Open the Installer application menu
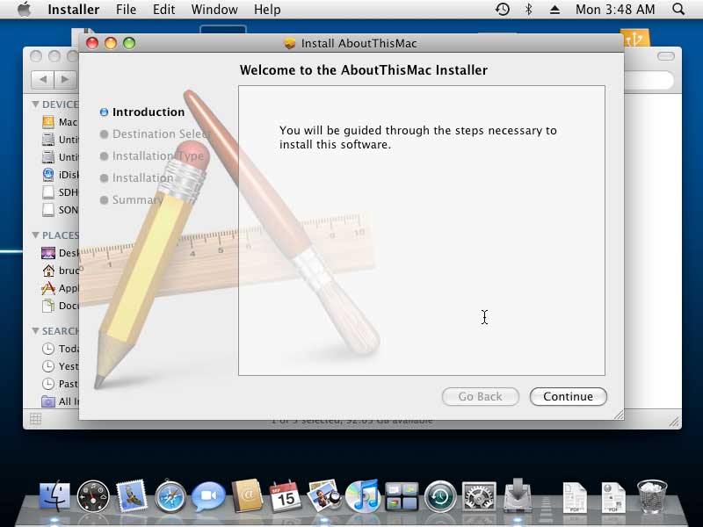Image resolution: width=703 pixels, height=527 pixels. (74, 10)
